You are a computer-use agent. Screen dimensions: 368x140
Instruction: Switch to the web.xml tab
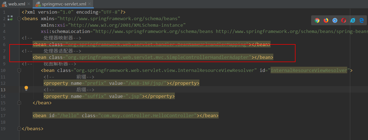point(16,4)
